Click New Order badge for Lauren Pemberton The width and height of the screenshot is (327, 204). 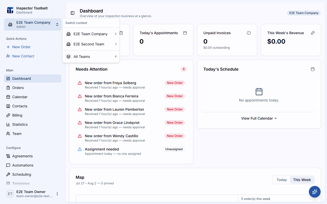[175, 109]
